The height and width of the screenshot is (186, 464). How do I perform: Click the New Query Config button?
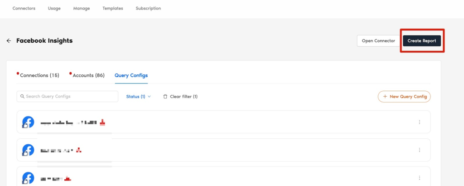(404, 97)
